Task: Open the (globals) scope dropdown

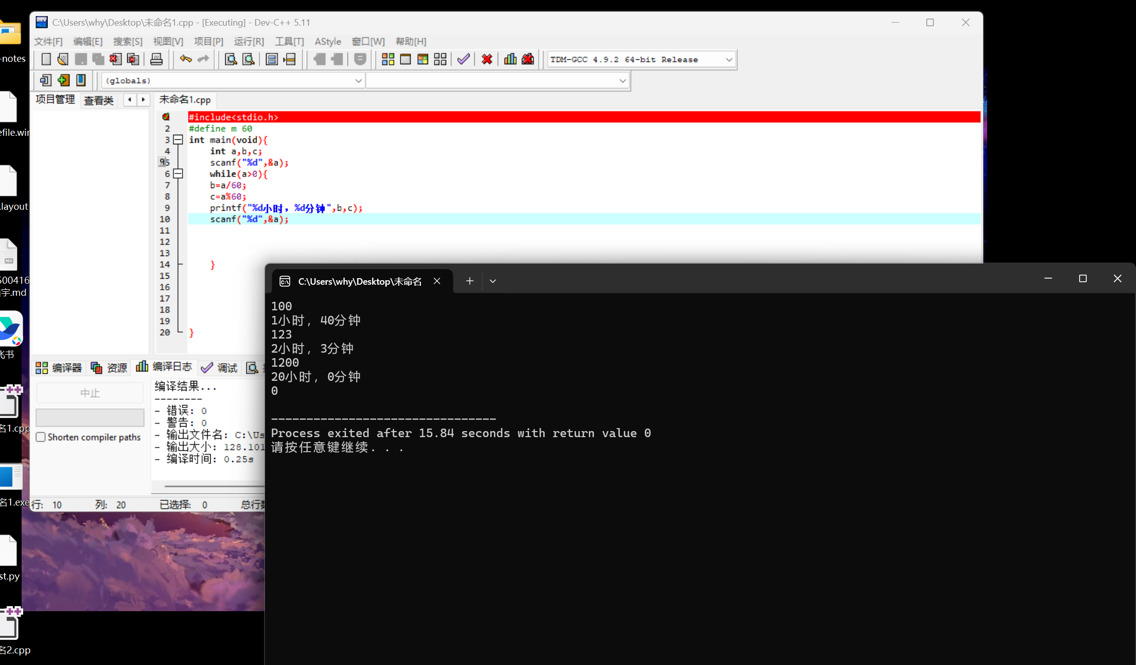Action: pos(358,80)
